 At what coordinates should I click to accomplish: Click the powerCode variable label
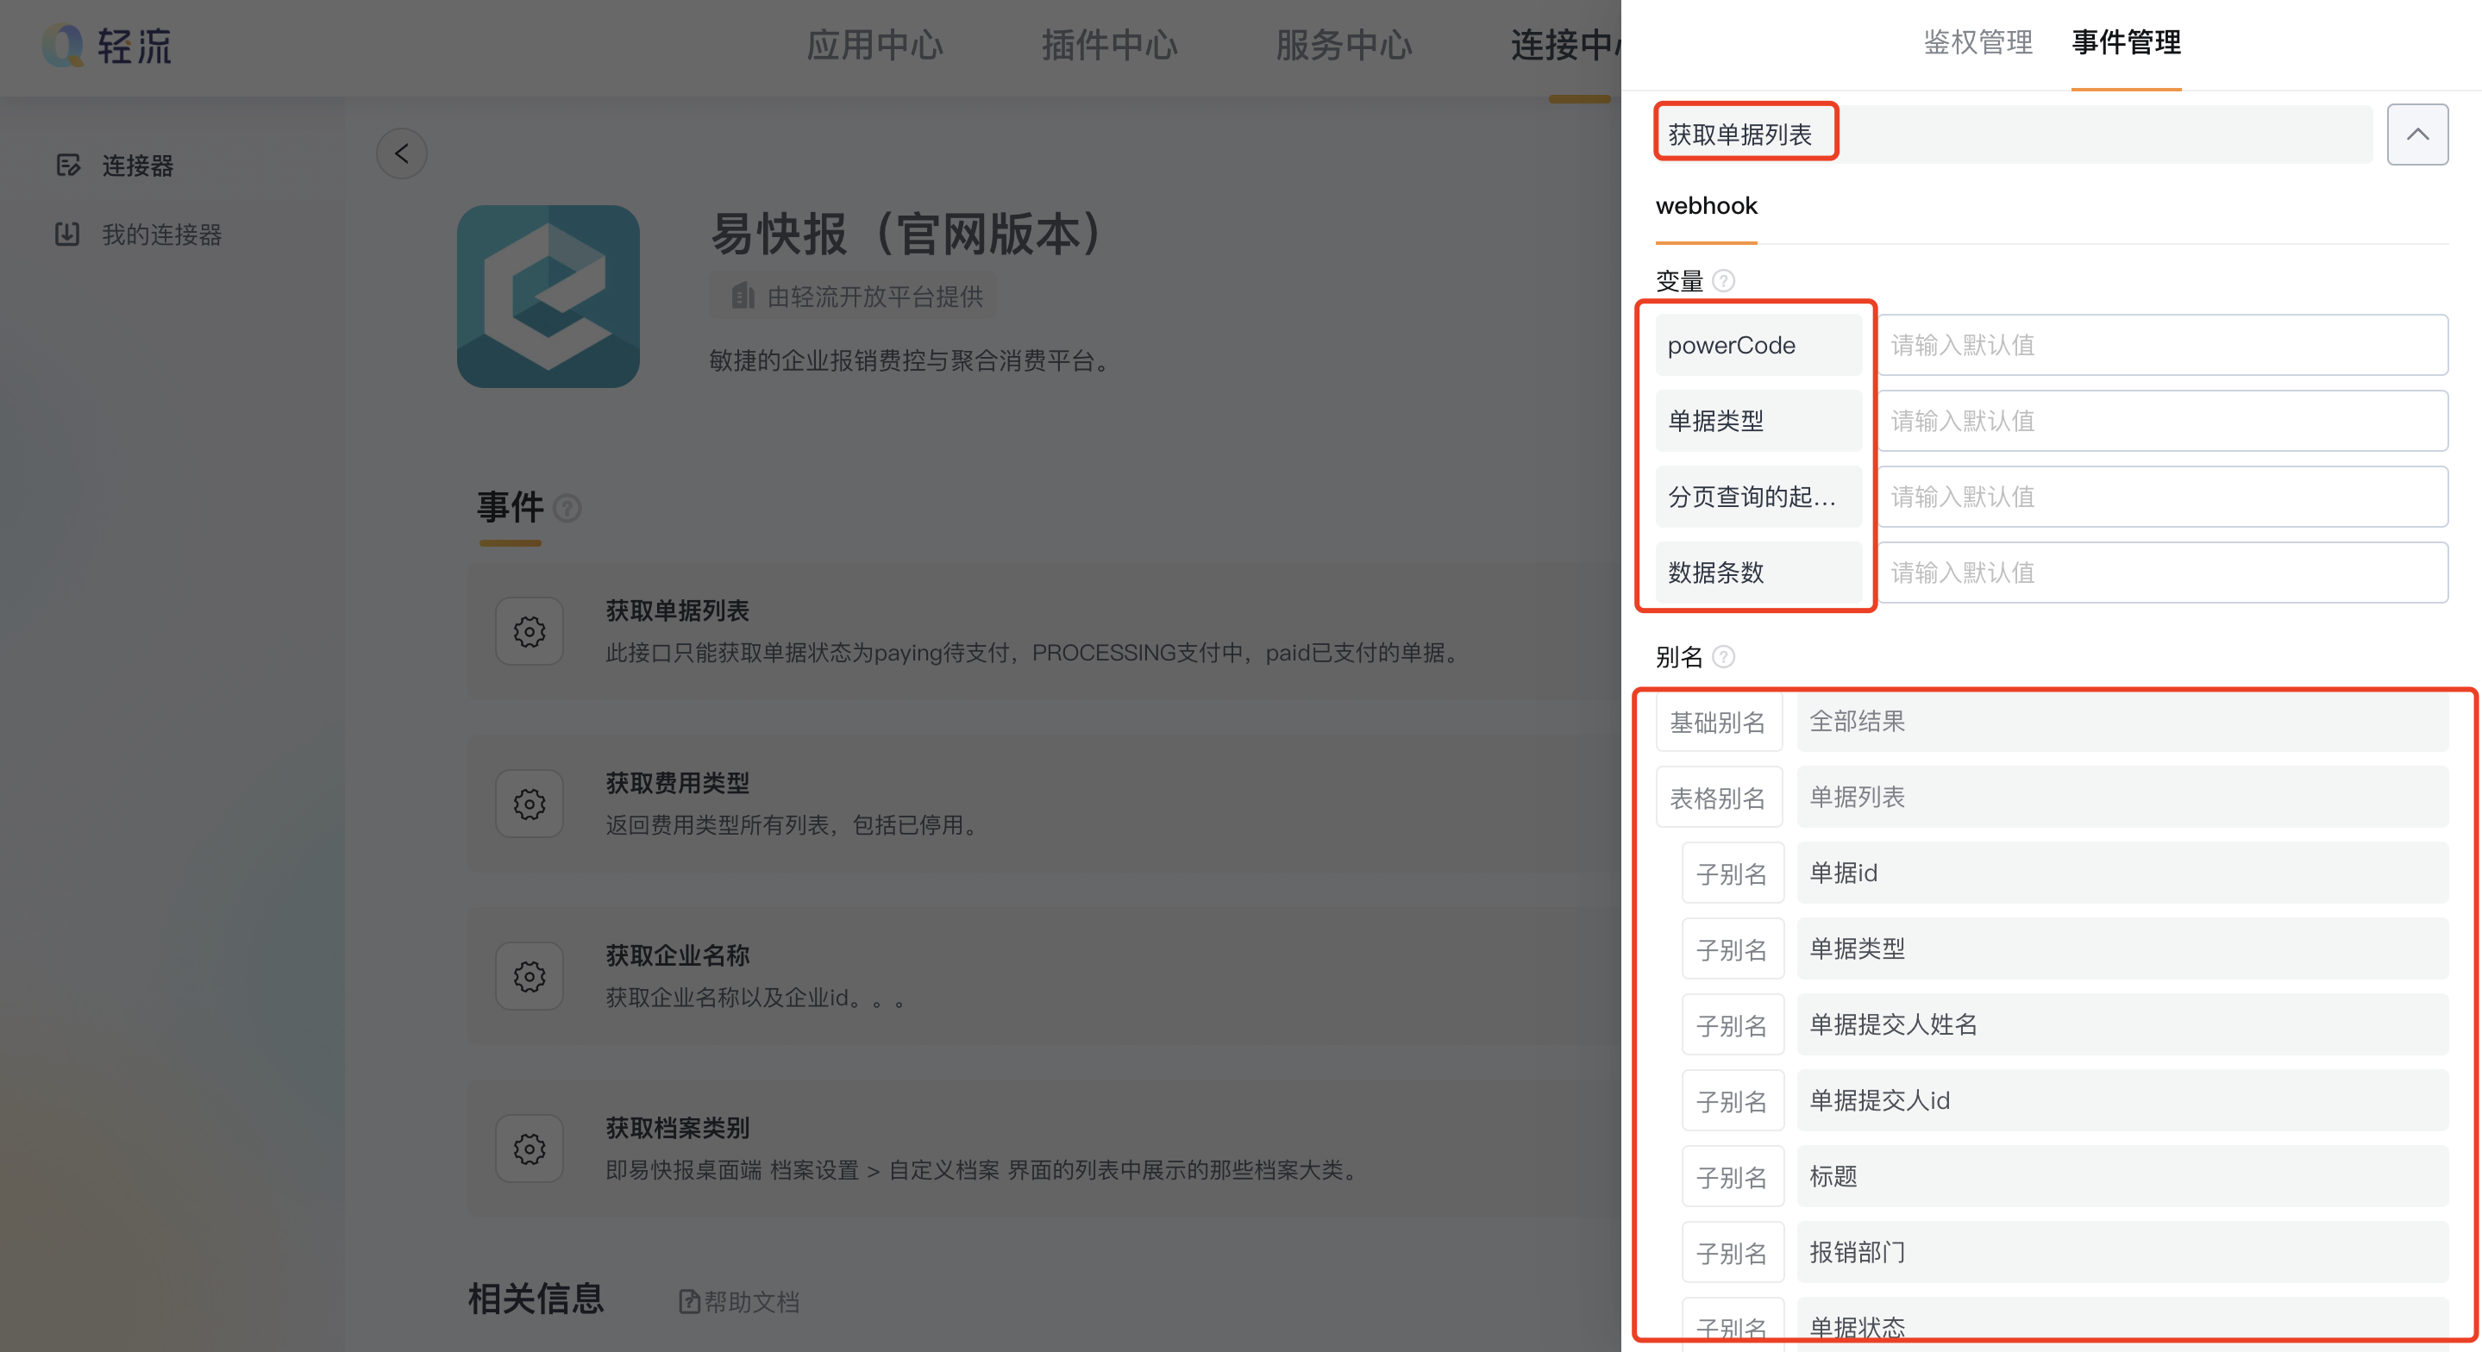tap(1758, 345)
